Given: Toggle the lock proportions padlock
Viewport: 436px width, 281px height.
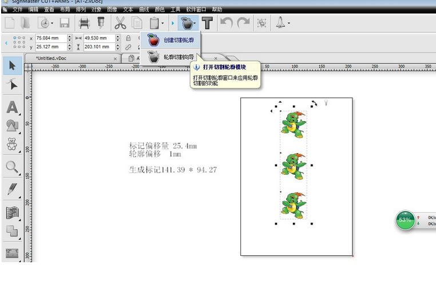Looking at the screenshot, I should click(129, 38).
